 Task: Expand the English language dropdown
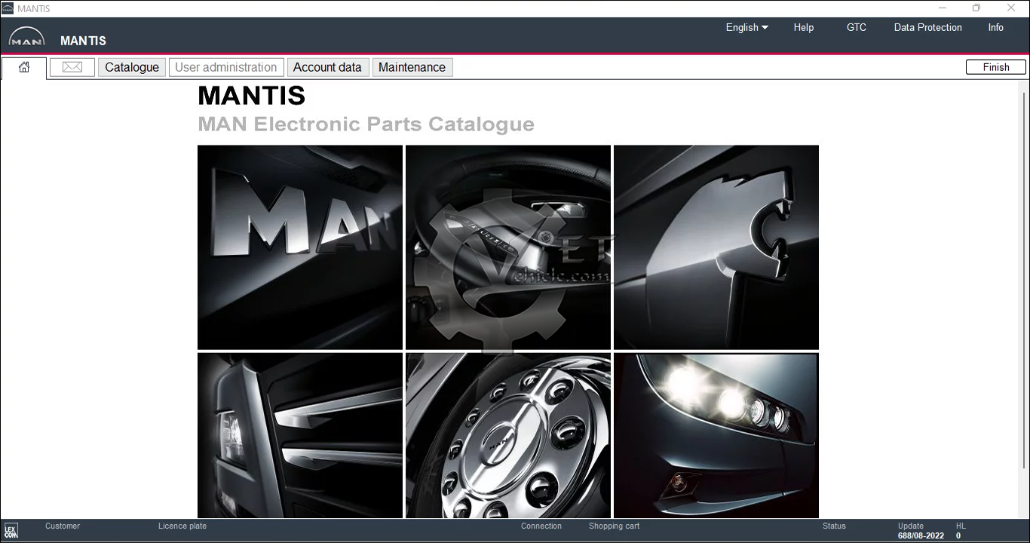pyautogui.click(x=747, y=27)
